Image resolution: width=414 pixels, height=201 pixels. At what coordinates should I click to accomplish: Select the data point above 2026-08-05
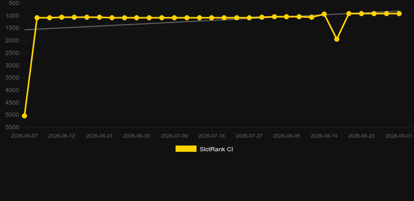(x=287, y=17)
